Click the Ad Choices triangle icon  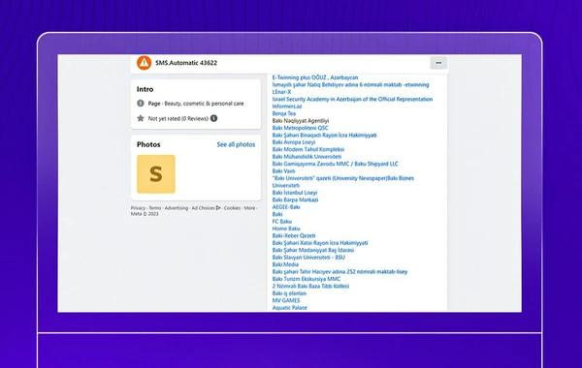point(218,208)
